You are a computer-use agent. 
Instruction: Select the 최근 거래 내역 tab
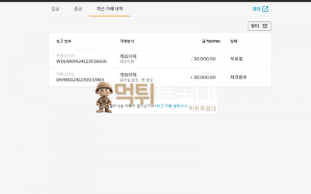pyautogui.click(x=110, y=9)
